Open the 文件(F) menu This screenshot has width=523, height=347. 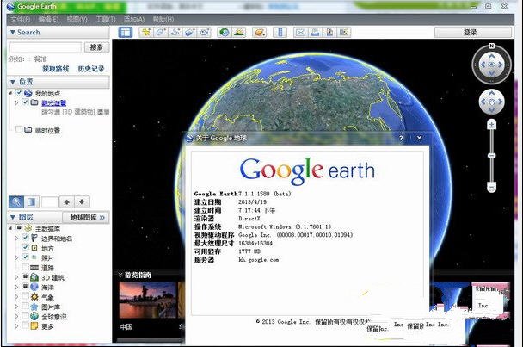[21, 19]
